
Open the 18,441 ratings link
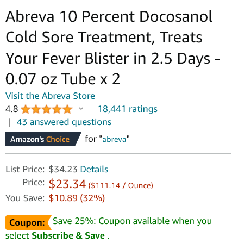(x=128, y=109)
